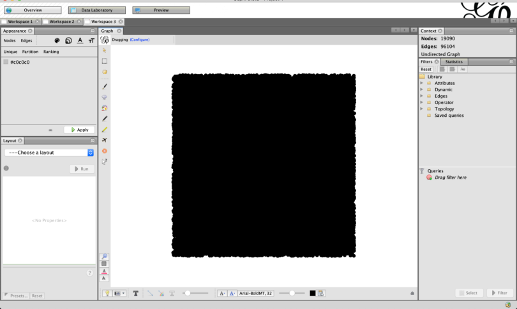This screenshot has width=517, height=309.
Task: Open the Choose a layout dropdown
Action: 49,153
